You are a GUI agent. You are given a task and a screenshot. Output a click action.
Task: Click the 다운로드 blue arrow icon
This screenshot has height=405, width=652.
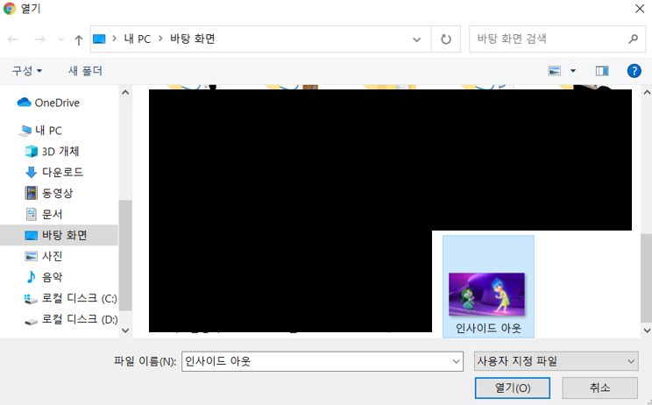click(32, 172)
